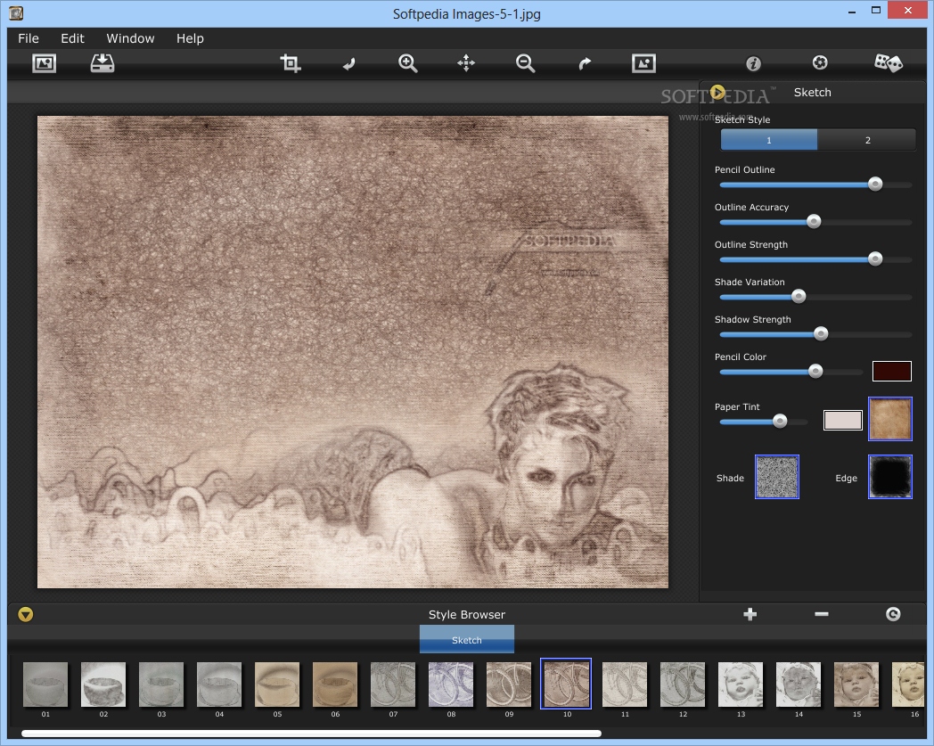Collapse the Sketch panel with yellow arrow
This screenshot has height=746, width=934.
[717, 93]
